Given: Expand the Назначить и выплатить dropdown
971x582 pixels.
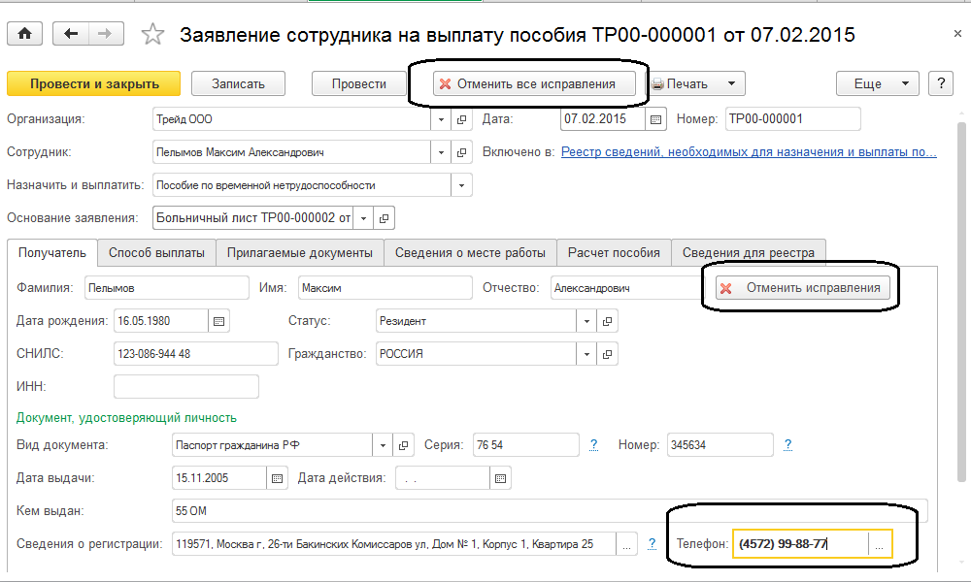Looking at the screenshot, I should click(x=461, y=185).
